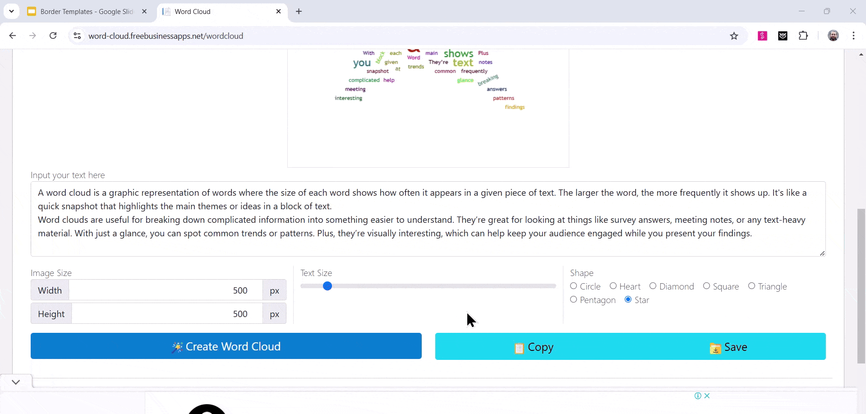Image resolution: width=866 pixels, height=414 pixels.
Task: Open the tab search dropdown arrow
Action: point(12,11)
